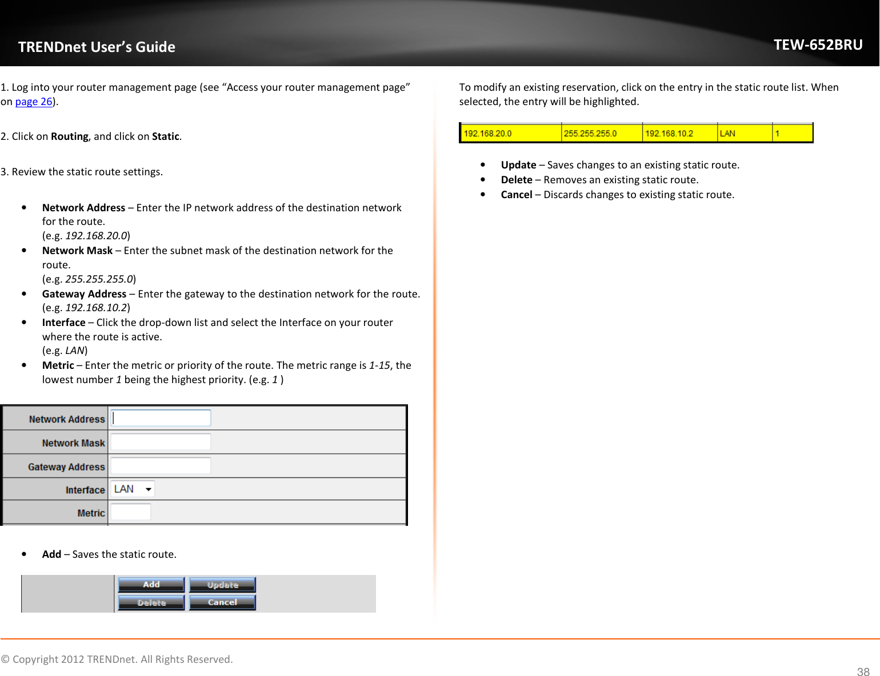Click the page number 38
This screenshot has width=880, height=676.
click(x=863, y=672)
